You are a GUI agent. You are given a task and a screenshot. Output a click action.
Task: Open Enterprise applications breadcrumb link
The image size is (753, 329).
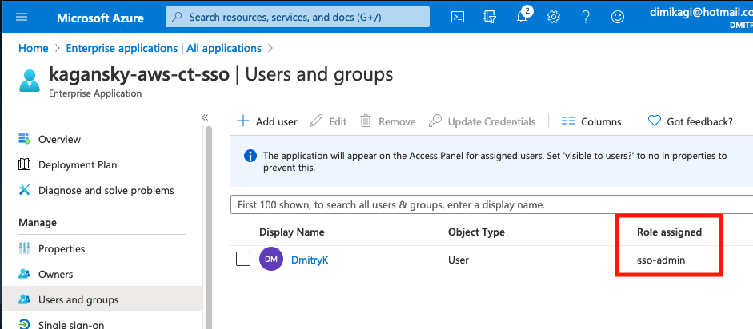(163, 48)
